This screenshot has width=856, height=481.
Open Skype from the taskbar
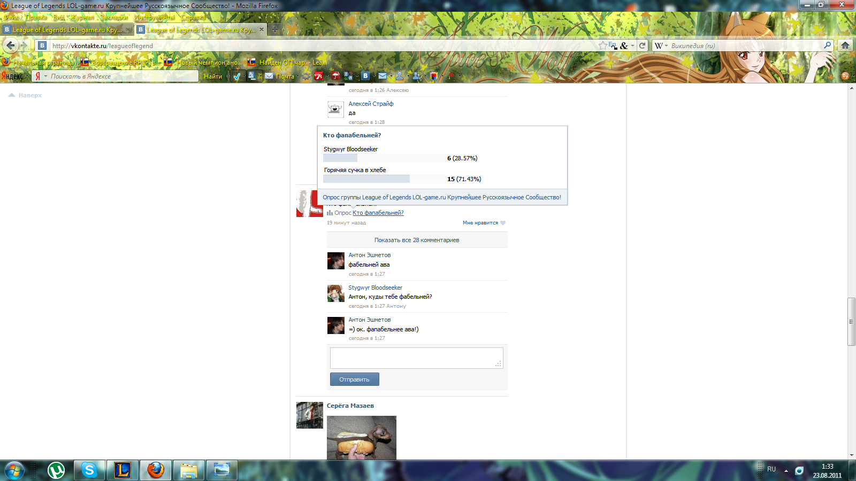[x=89, y=470]
